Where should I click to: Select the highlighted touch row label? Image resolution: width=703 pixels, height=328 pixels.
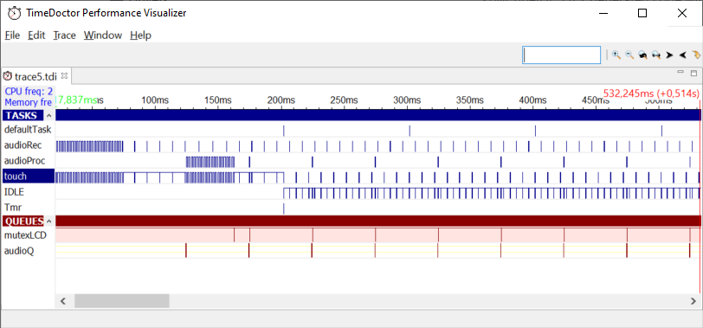29,176
